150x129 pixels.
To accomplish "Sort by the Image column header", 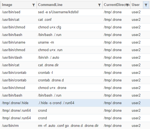I will tap(7, 5).
